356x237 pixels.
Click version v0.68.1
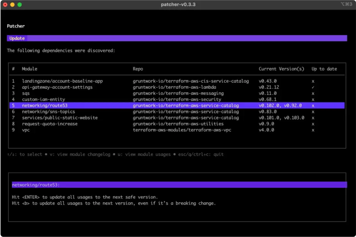click(x=268, y=100)
